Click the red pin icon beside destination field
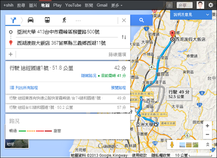This screenshot has width=217, height=158. pyautogui.click(x=11, y=43)
